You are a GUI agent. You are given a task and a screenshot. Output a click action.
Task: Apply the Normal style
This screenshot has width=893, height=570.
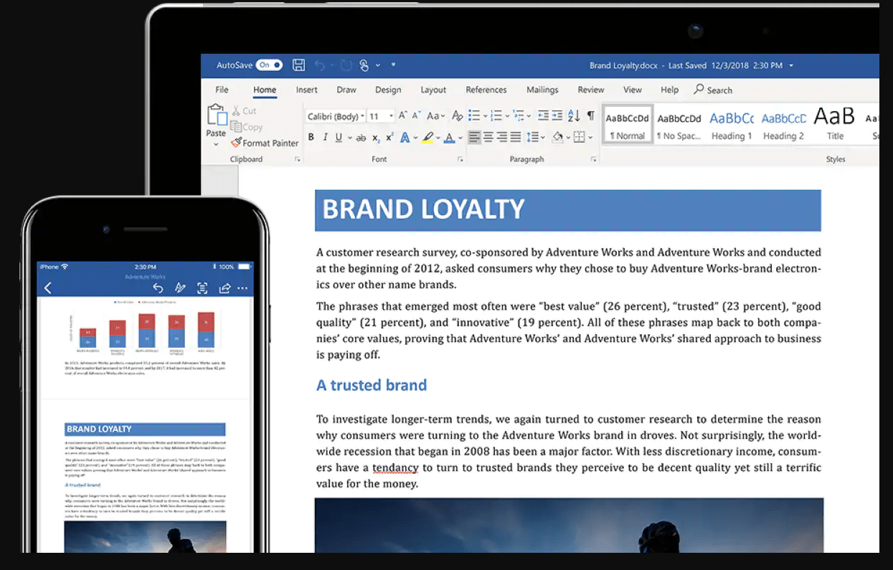(628, 125)
